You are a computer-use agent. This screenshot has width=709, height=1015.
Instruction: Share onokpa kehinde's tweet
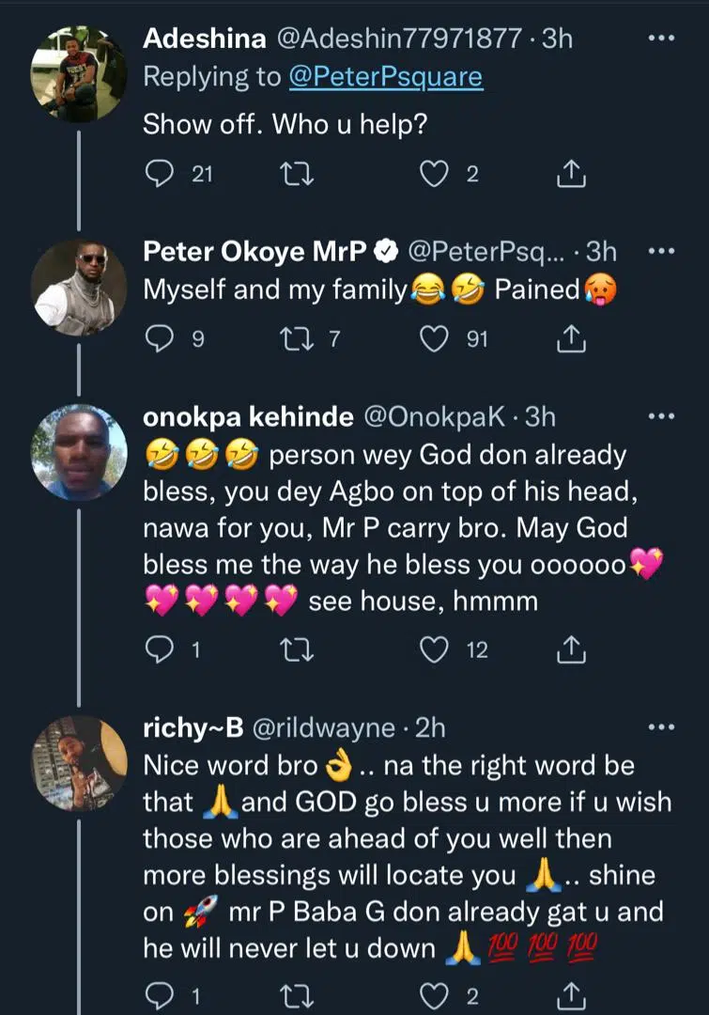[x=571, y=649]
